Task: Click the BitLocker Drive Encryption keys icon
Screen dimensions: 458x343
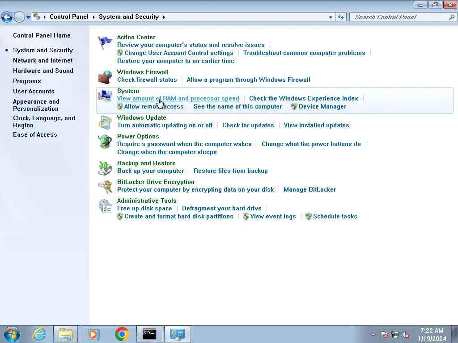Action: coord(105,187)
